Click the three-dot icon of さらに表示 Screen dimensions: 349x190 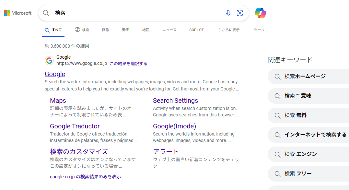point(219,30)
